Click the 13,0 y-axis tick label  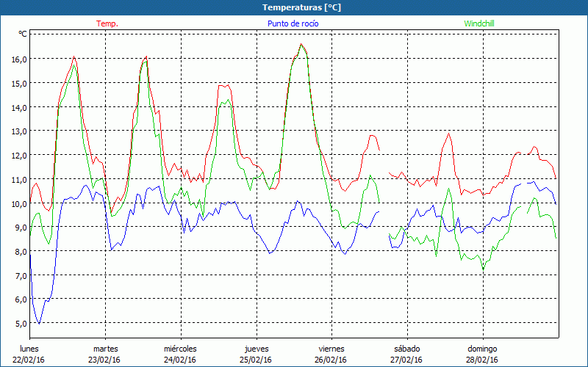[x=18, y=131]
